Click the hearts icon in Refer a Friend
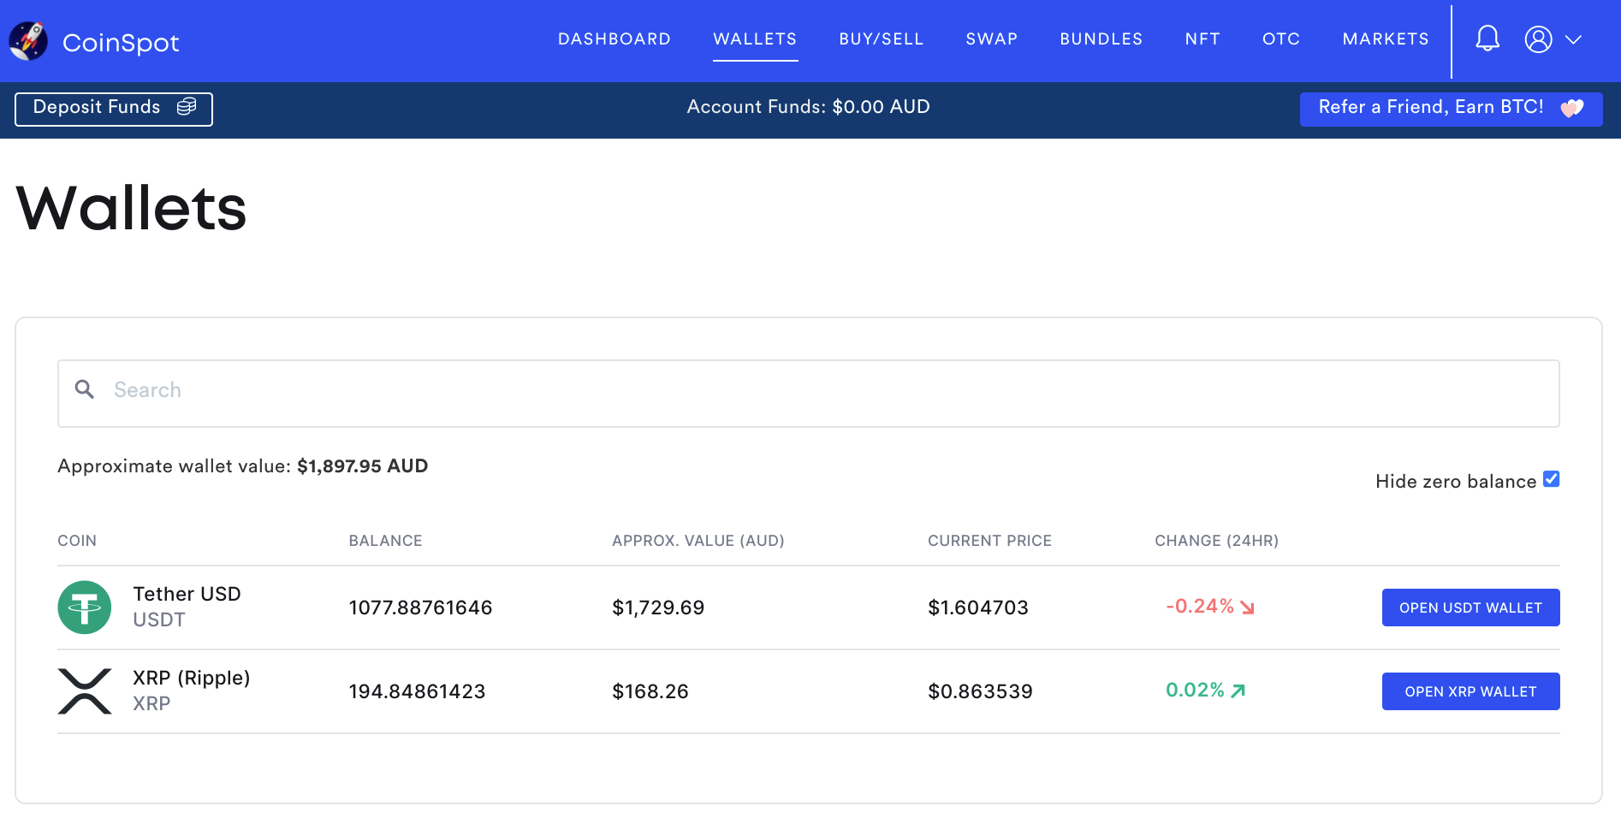 point(1572,108)
